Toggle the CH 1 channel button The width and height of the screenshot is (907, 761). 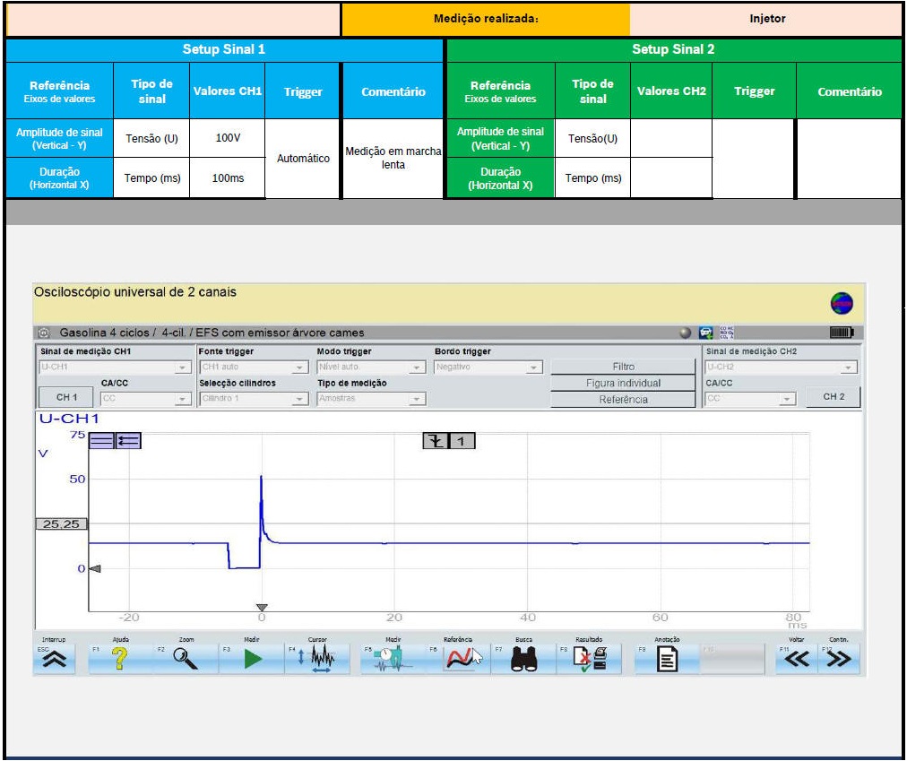pos(67,397)
